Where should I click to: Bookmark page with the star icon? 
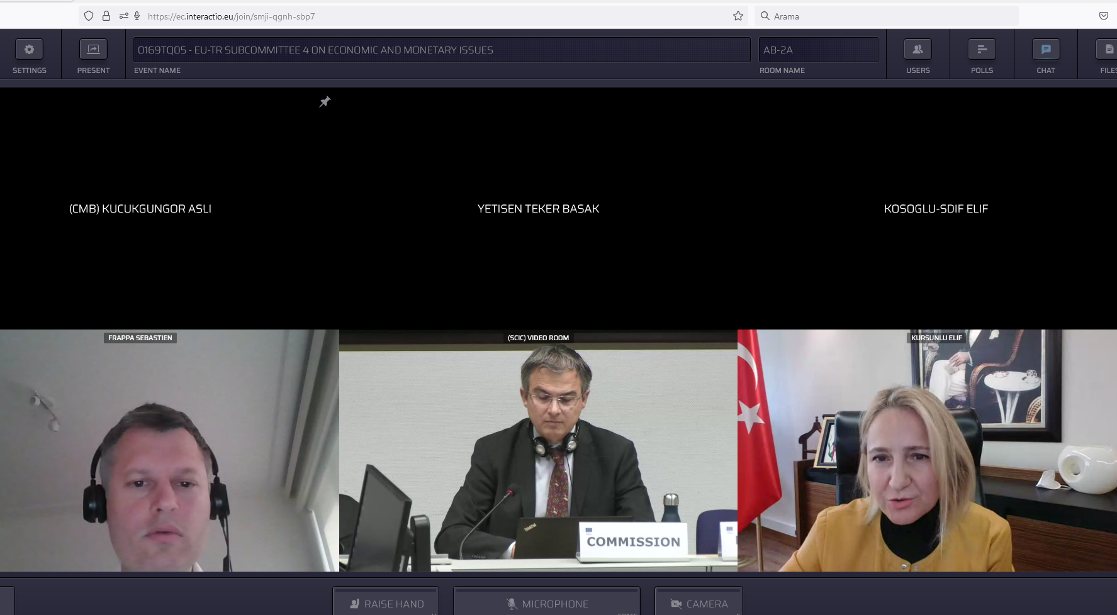tap(738, 16)
